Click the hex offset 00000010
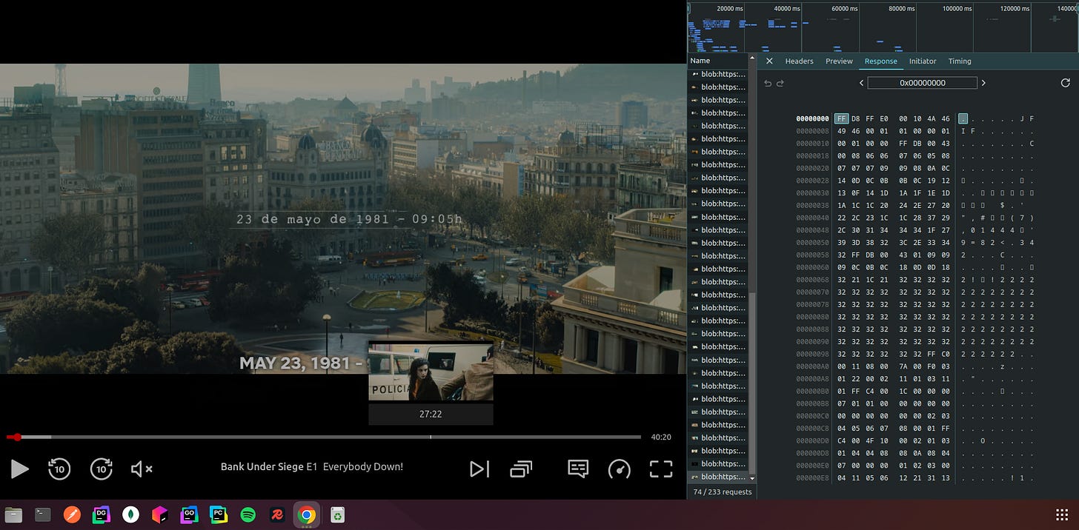Image resolution: width=1079 pixels, height=530 pixels. (x=812, y=144)
